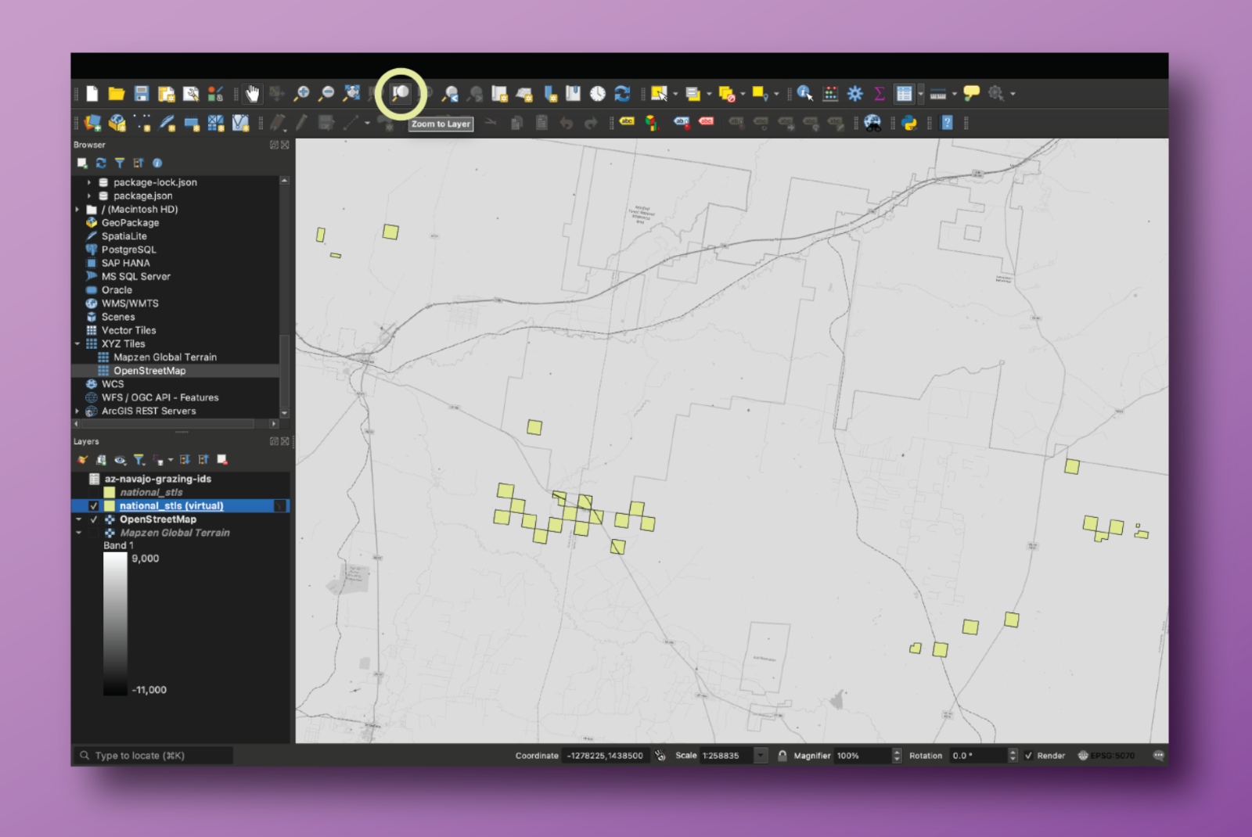The height and width of the screenshot is (837, 1252).
Task: Select the az-navajo-grazing-ids layer
Action: (157, 479)
